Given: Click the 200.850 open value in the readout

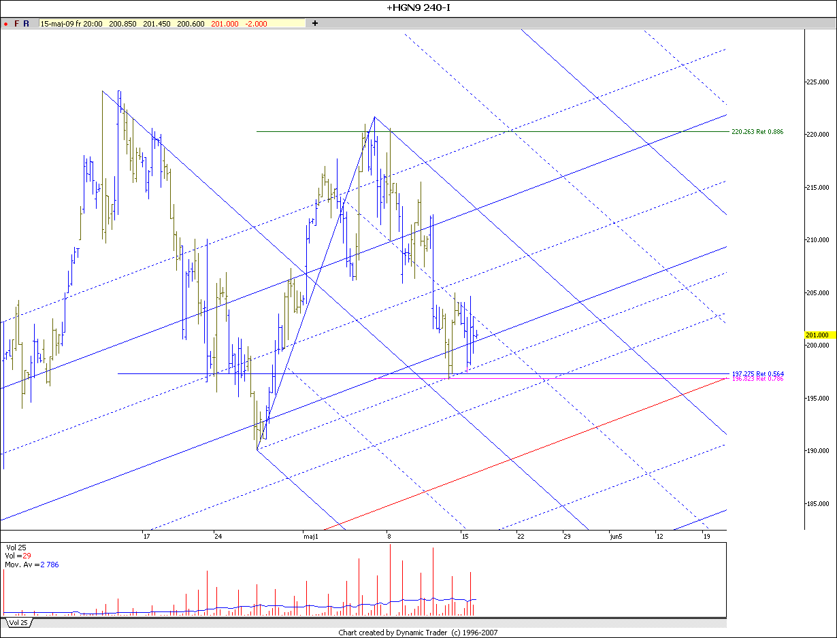Looking at the screenshot, I should [123, 23].
